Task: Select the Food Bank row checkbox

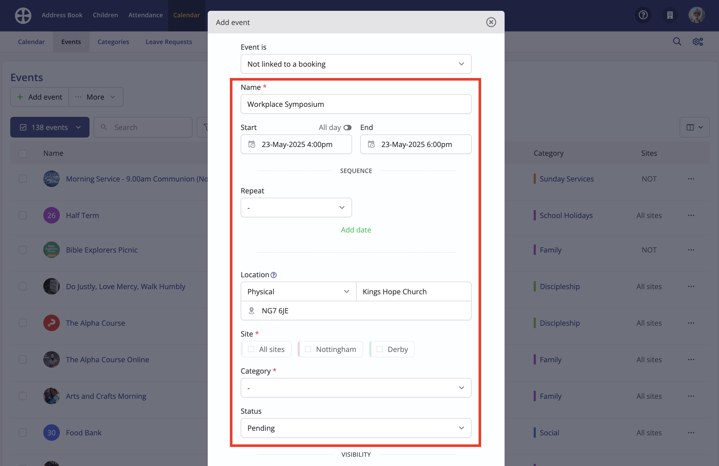Action: pyautogui.click(x=23, y=433)
